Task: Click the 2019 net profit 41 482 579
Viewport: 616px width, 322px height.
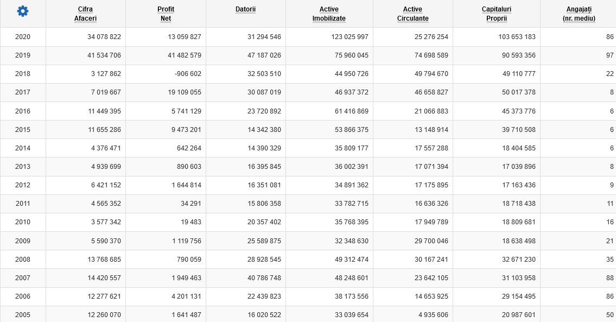Action: (184, 55)
